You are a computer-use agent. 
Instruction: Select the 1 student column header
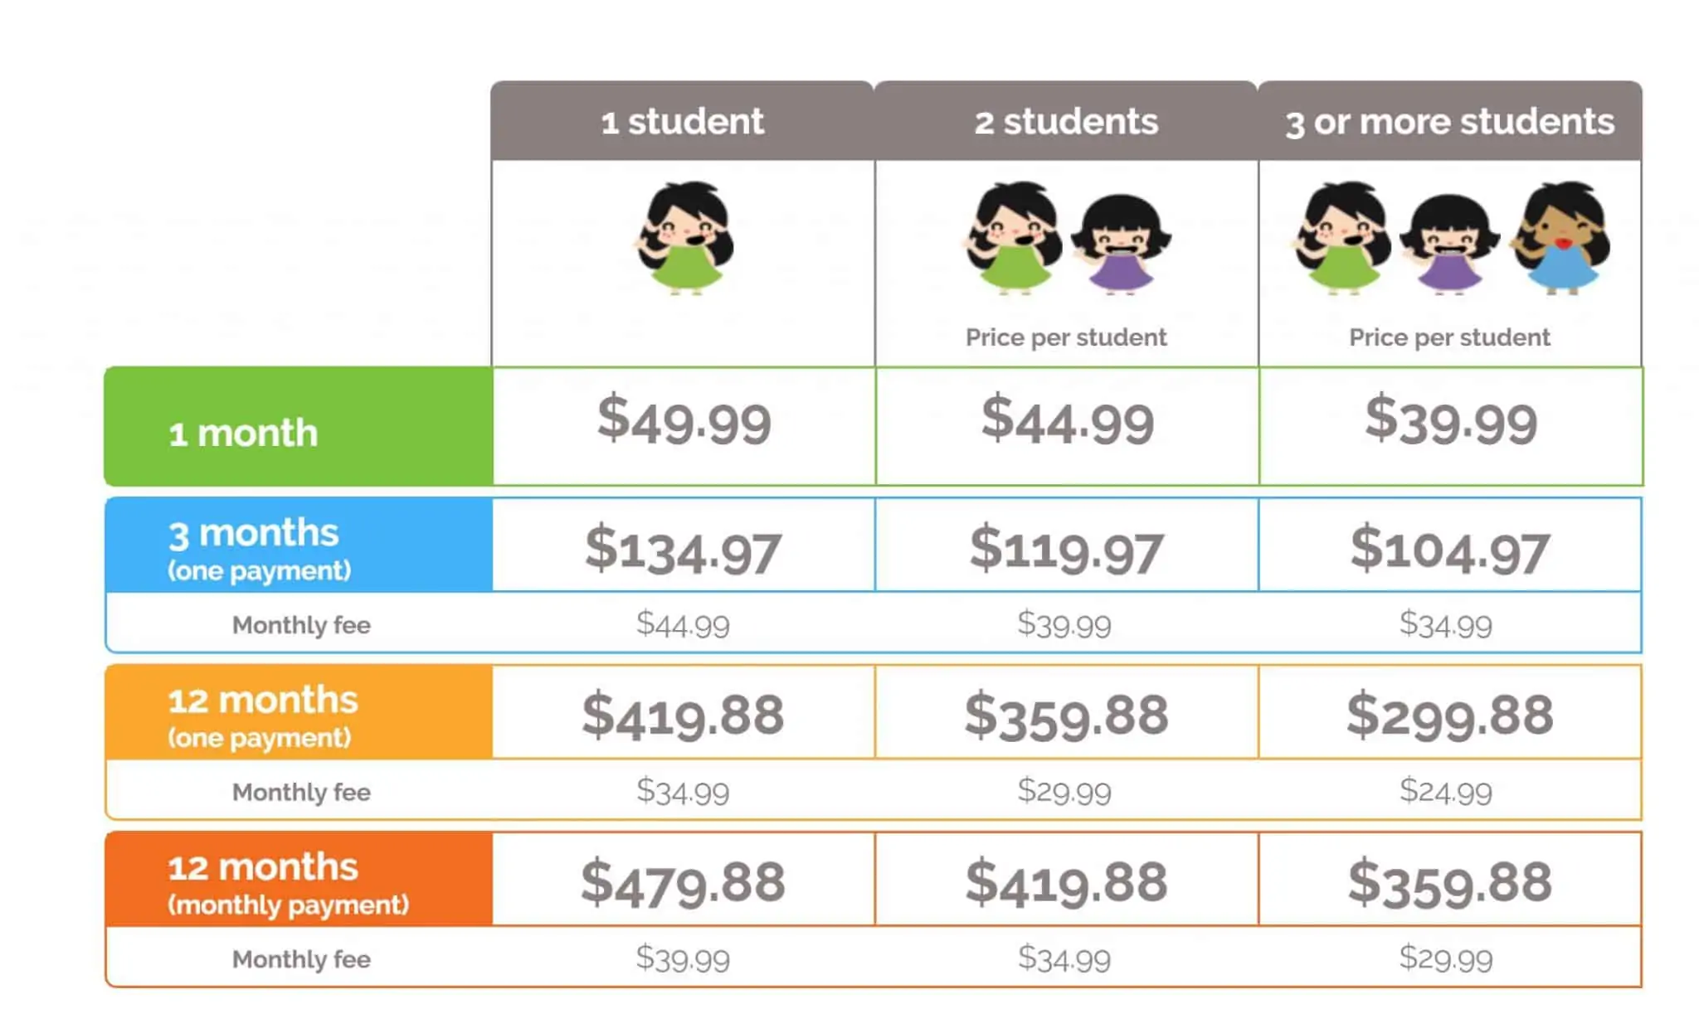point(682,121)
